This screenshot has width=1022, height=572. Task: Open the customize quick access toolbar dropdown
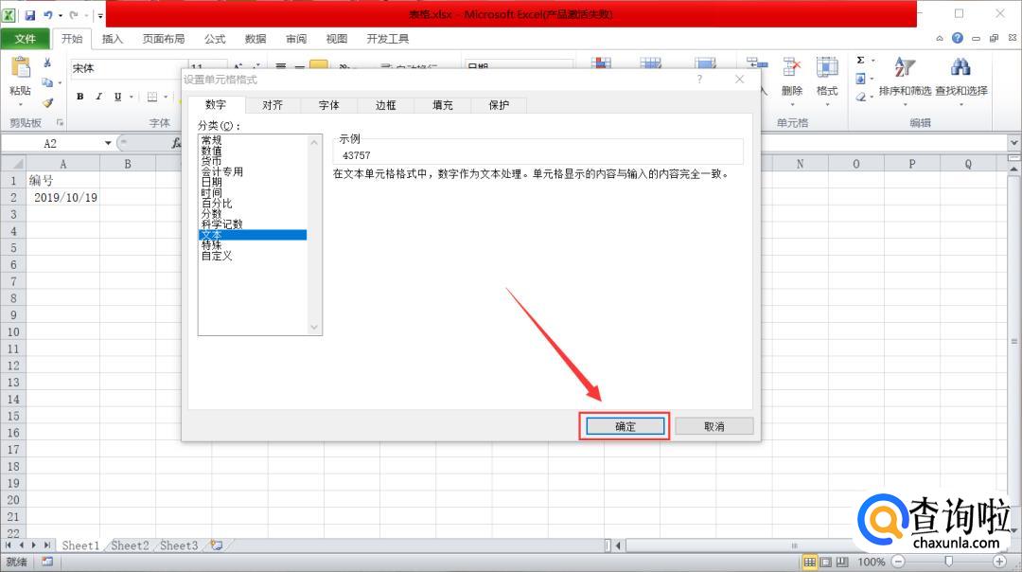99,15
